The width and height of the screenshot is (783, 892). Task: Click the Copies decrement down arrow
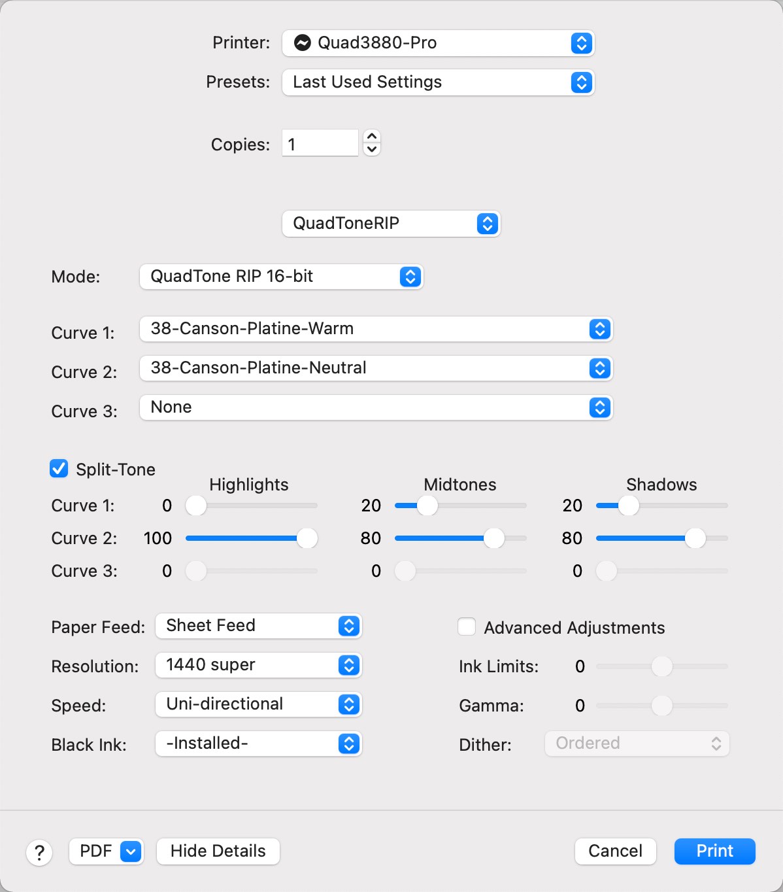pos(372,149)
